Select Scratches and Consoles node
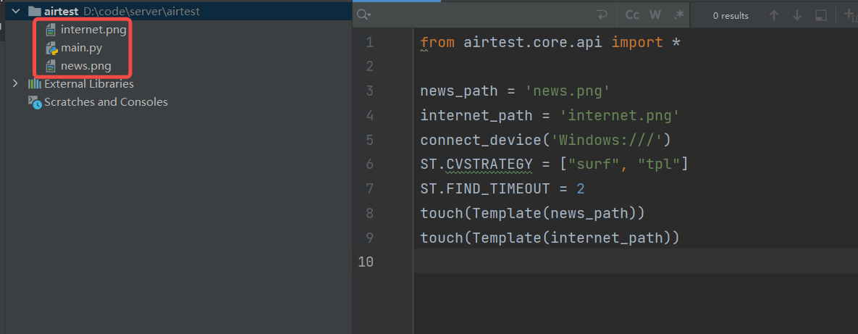858x334 pixels. 106,102
